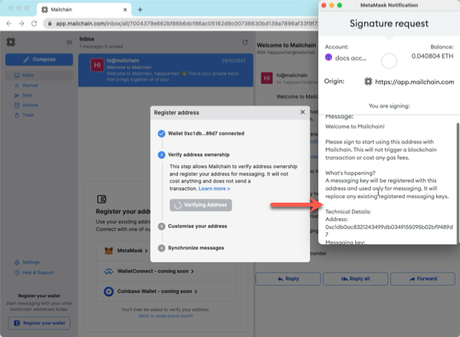The image size is (460, 337).
Task: Click the WalletConnect icon
Action: 109,271
